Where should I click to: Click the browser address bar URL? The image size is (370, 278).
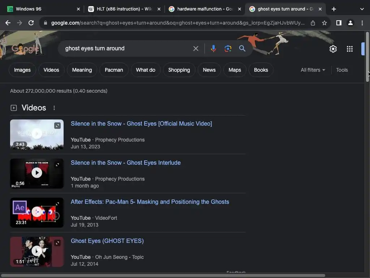(178, 23)
